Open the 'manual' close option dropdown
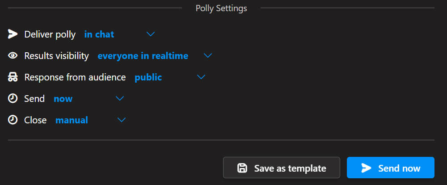The image size is (447, 185). [x=72, y=120]
